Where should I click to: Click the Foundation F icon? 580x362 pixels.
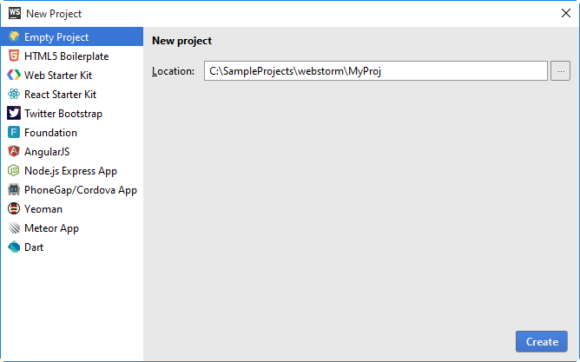[14, 132]
